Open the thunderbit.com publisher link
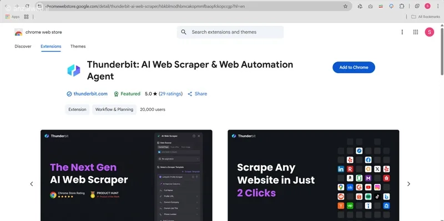Image resolution: width=444 pixels, height=221 pixels. pyautogui.click(x=90, y=94)
